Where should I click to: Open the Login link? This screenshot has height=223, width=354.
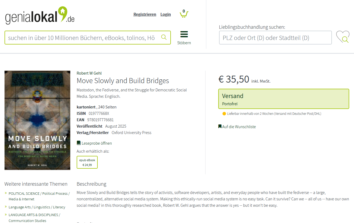click(x=166, y=14)
